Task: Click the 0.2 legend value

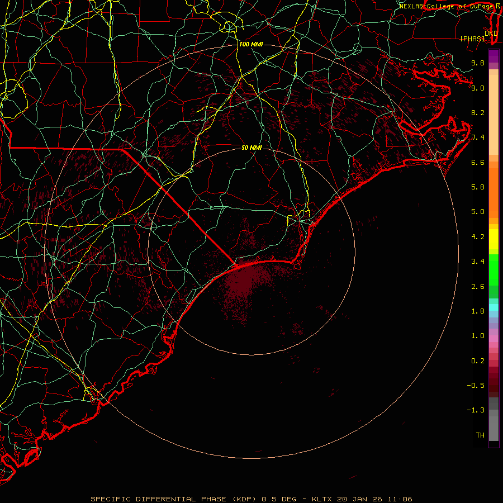Action: [478, 361]
